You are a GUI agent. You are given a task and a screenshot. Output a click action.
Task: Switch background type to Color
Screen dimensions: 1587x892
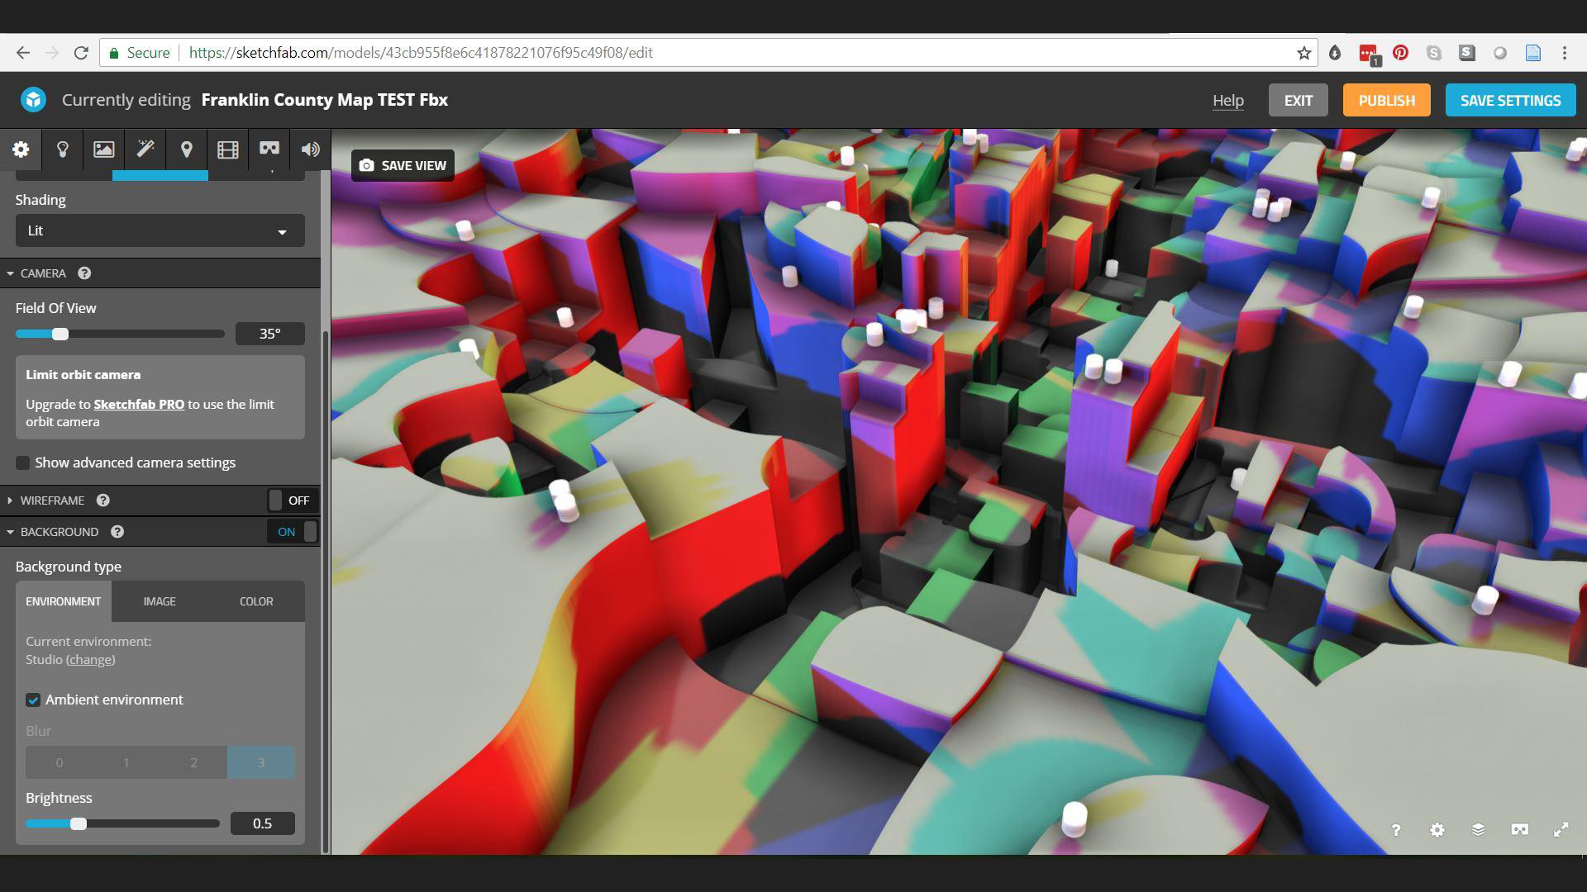pos(256,601)
